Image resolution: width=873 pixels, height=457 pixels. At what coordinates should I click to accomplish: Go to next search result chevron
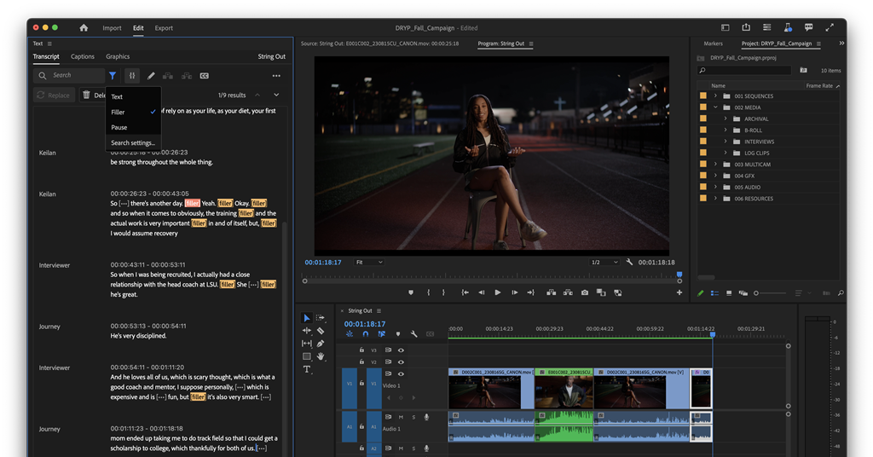coord(276,95)
